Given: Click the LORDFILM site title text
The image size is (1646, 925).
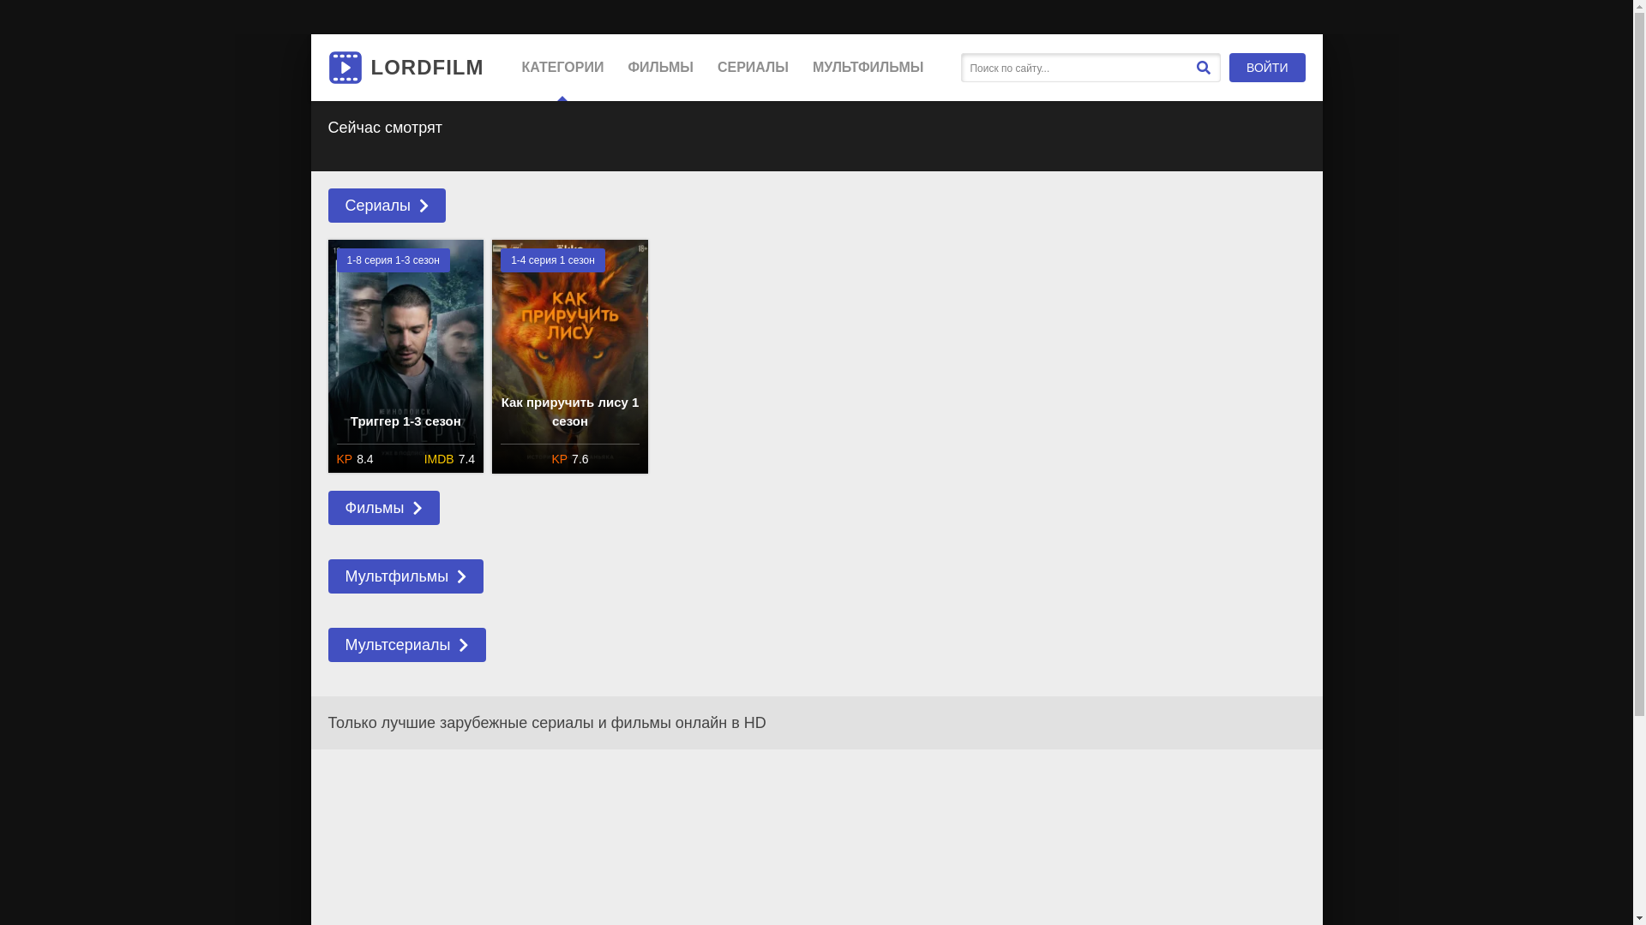Looking at the screenshot, I should tap(427, 68).
